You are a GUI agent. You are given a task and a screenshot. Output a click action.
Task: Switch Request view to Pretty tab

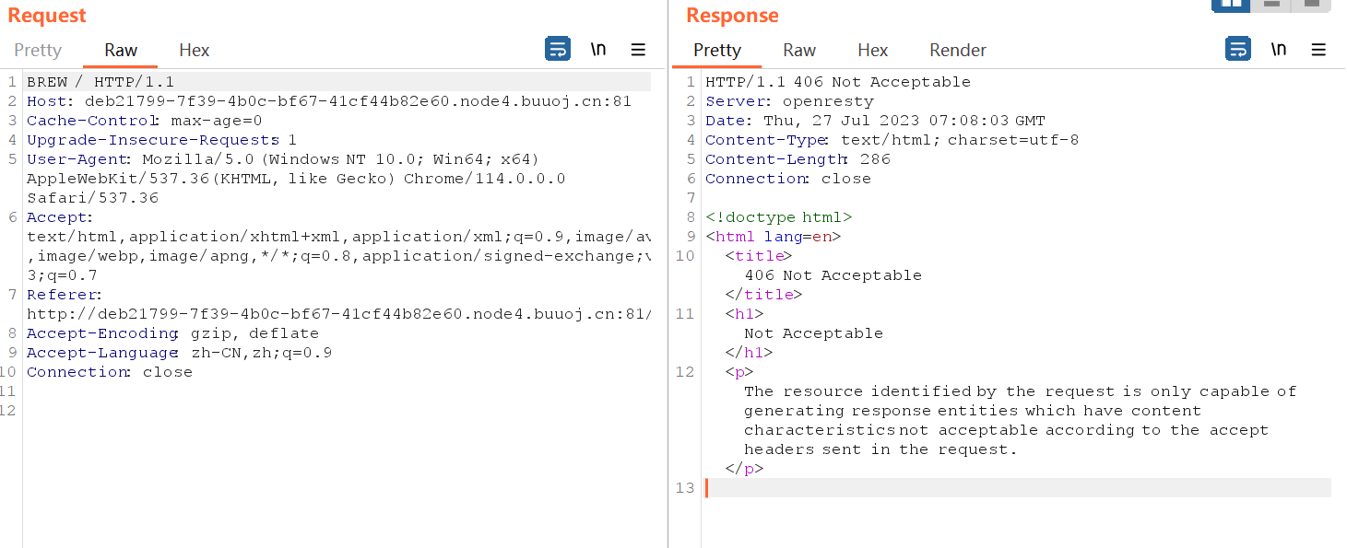38,50
